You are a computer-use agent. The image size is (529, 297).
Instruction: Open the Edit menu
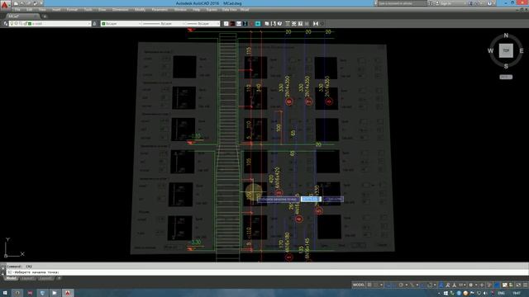click(30, 10)
